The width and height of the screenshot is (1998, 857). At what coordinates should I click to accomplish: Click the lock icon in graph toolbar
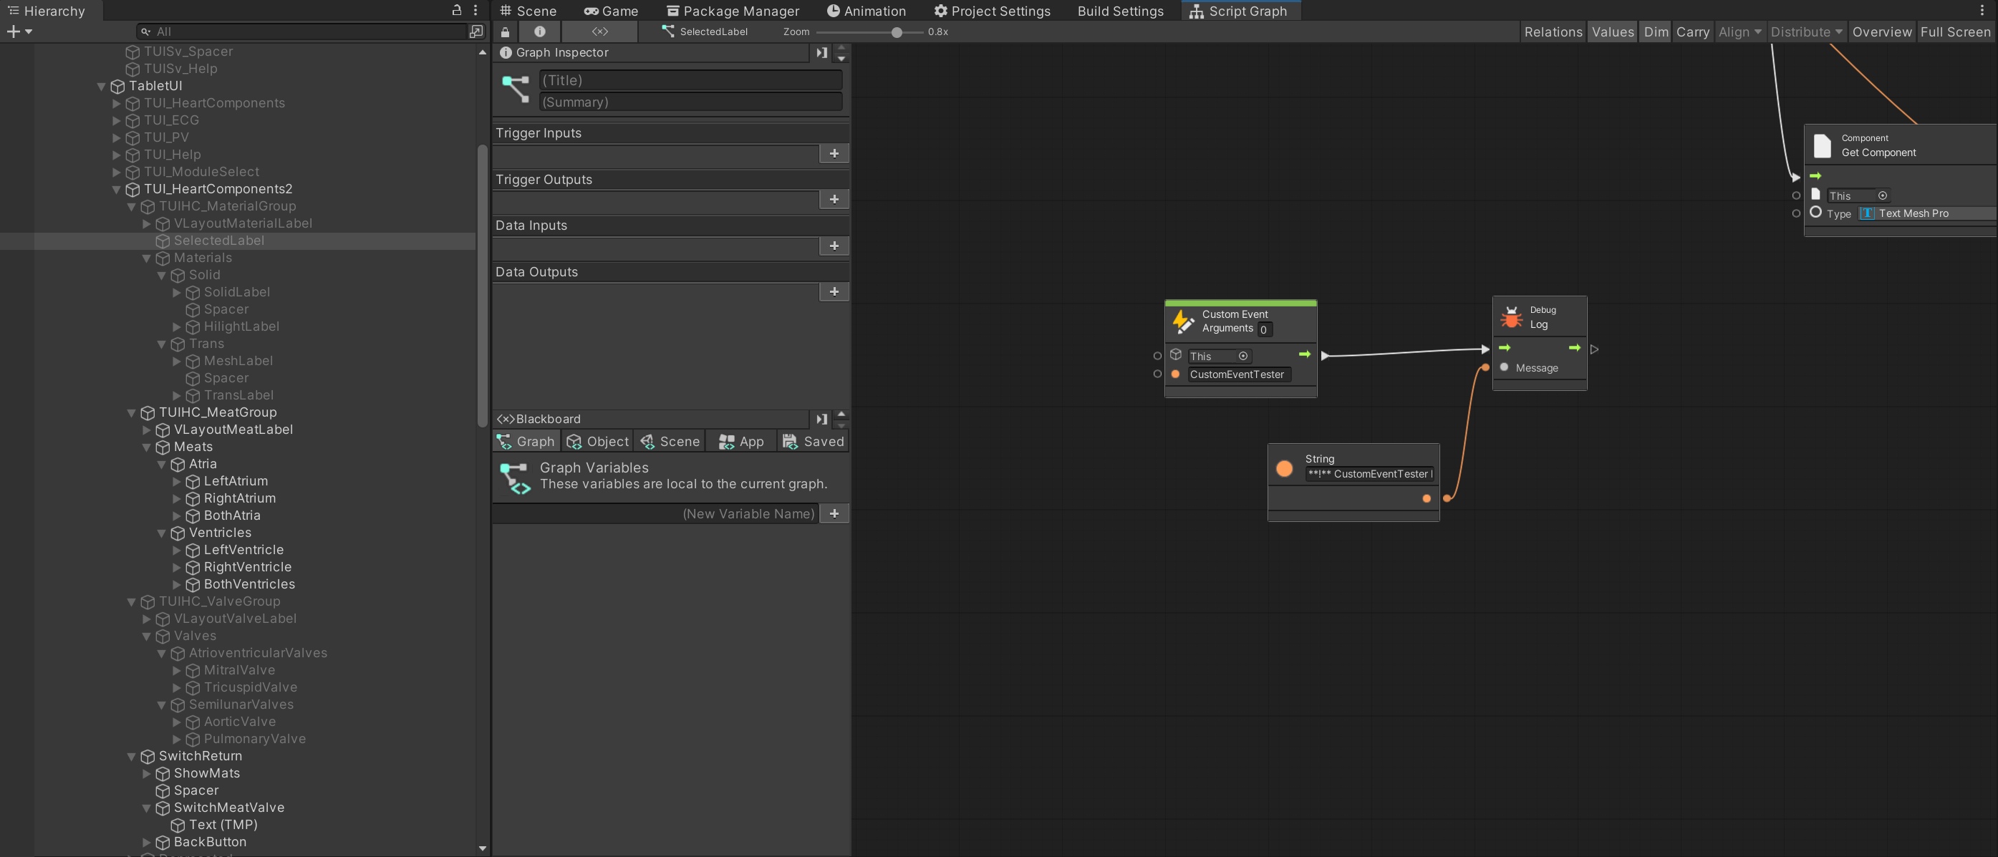point(505,32)
